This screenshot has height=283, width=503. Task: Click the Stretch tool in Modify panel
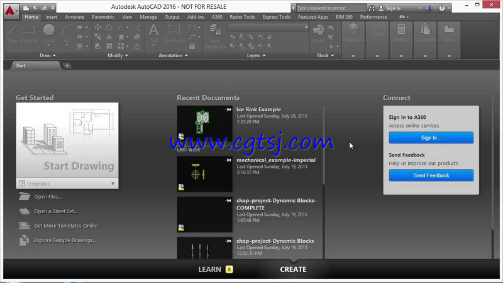pos(98,47)
